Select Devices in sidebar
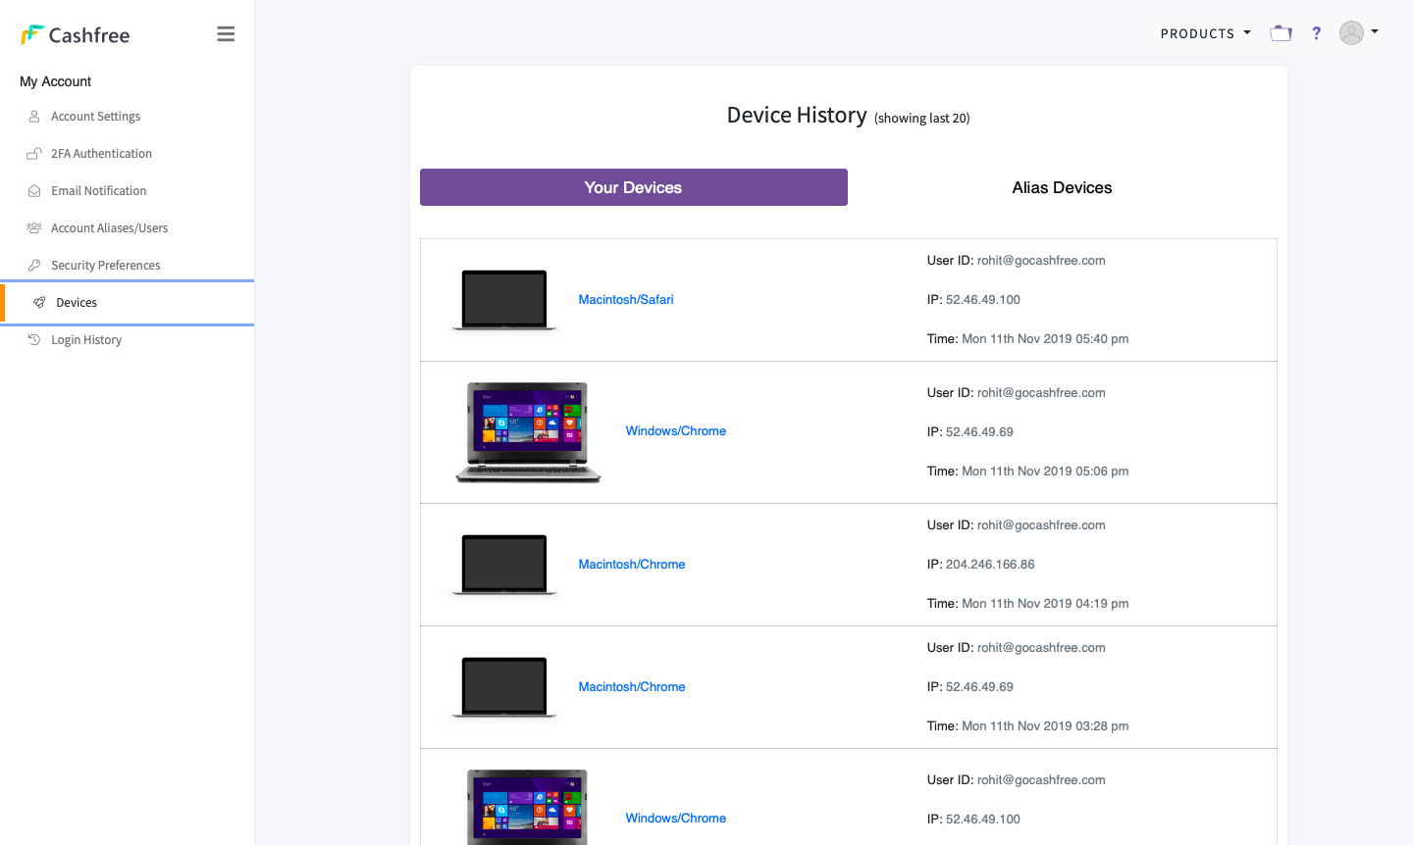Image resolution: width=1413 pixels, height=845 pixels. [x=128, y=303]
